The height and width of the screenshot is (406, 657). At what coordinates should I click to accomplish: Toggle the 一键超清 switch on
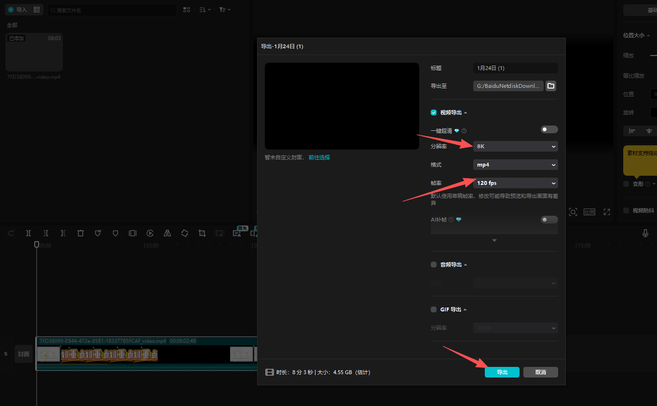click(549, 129)
